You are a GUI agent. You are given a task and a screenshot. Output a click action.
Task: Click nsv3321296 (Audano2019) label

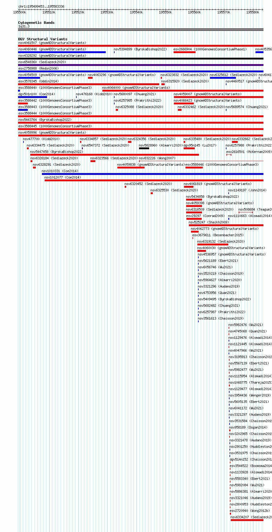coord(219,286)
